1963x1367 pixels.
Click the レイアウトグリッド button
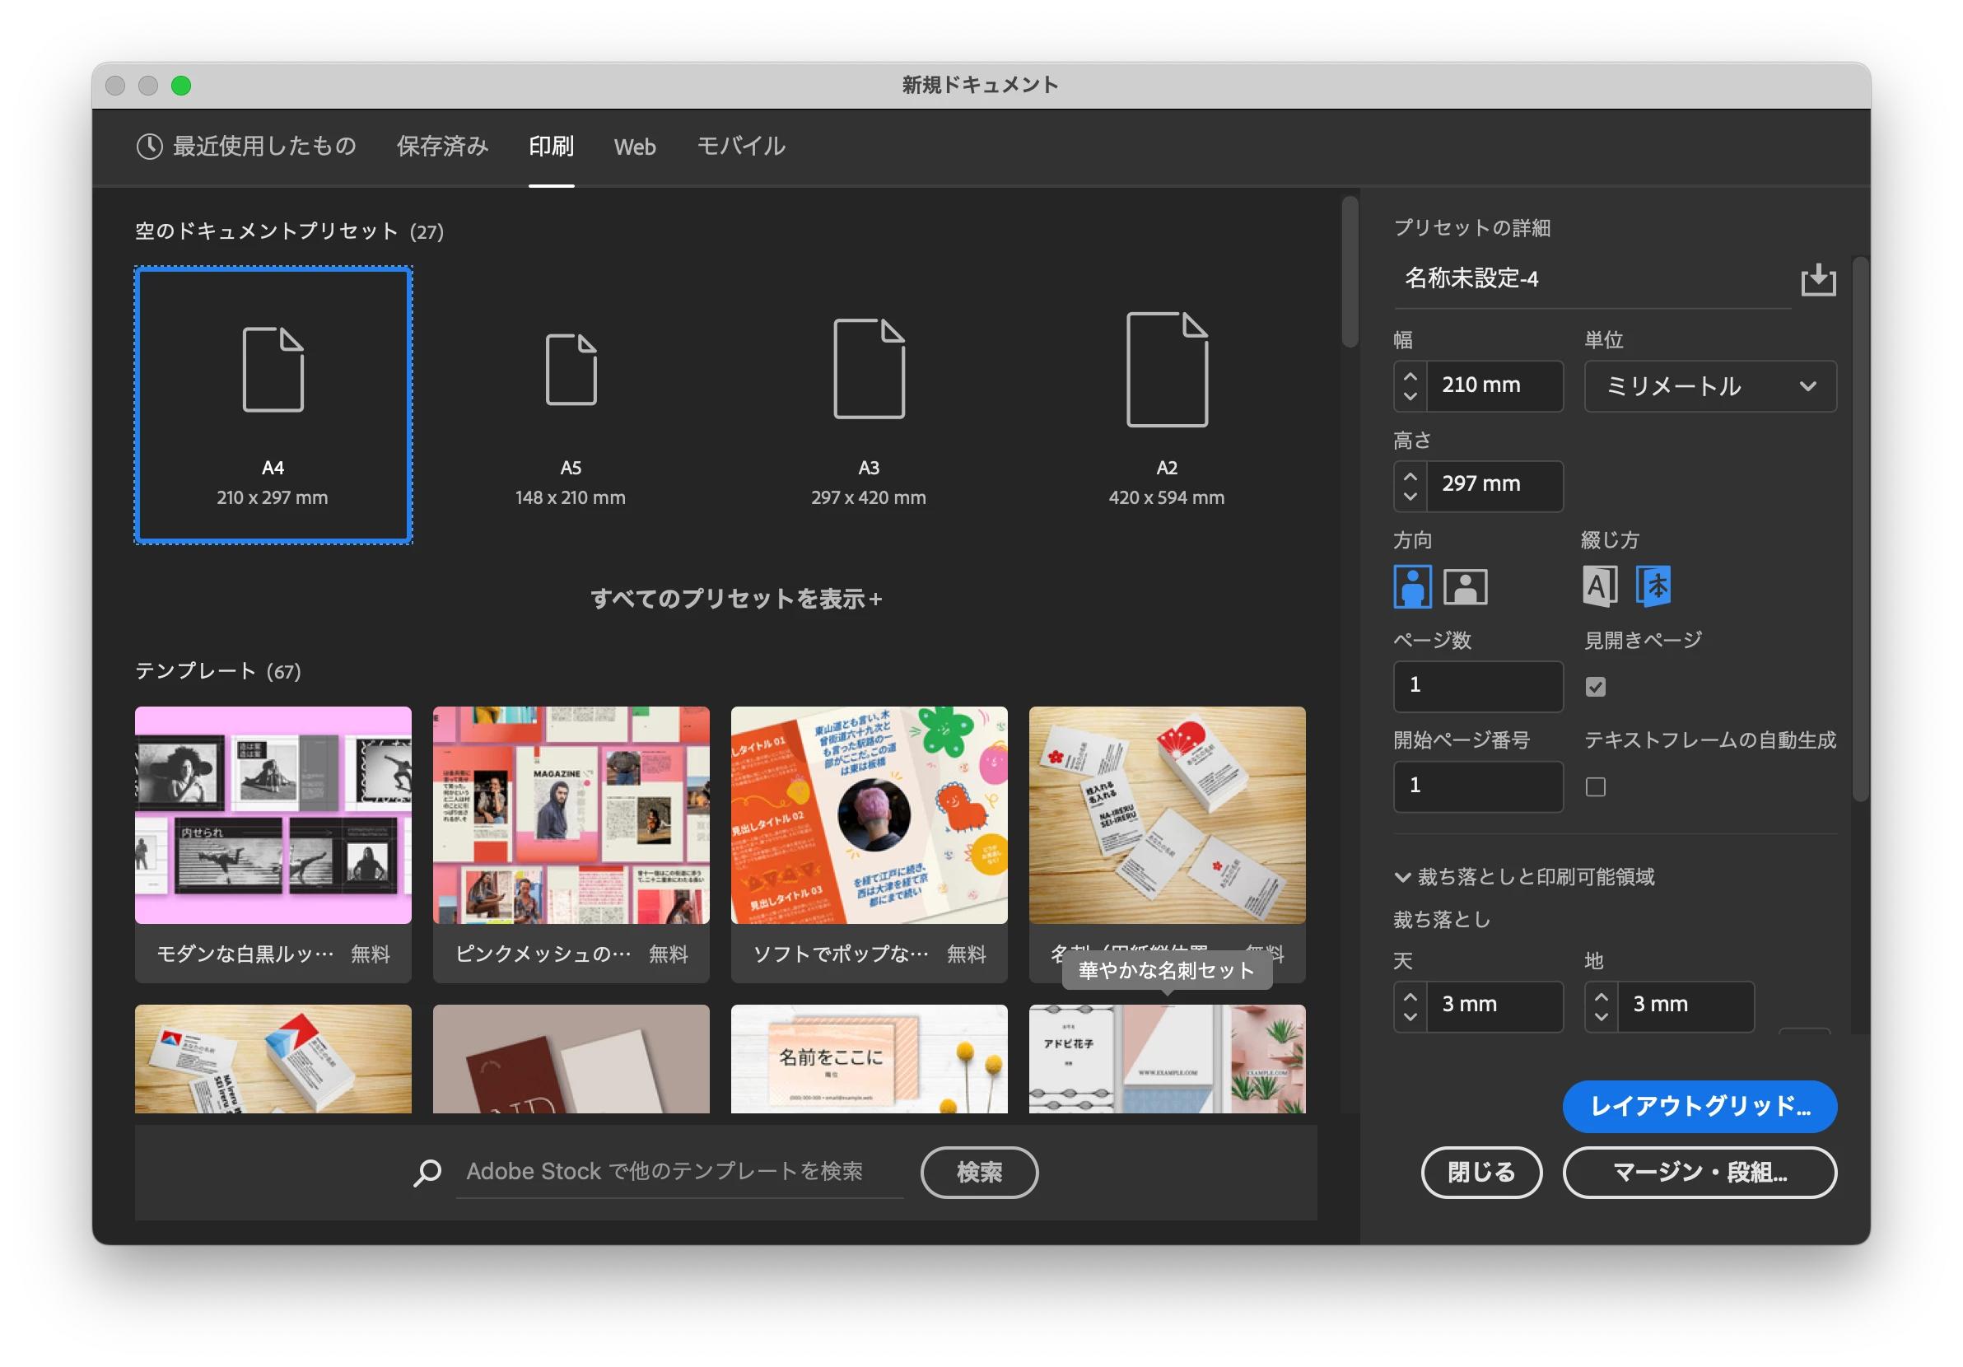point(1699,1106)
